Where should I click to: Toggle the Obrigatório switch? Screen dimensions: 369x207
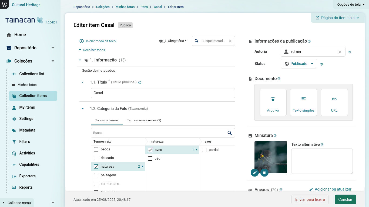point(163,40)
